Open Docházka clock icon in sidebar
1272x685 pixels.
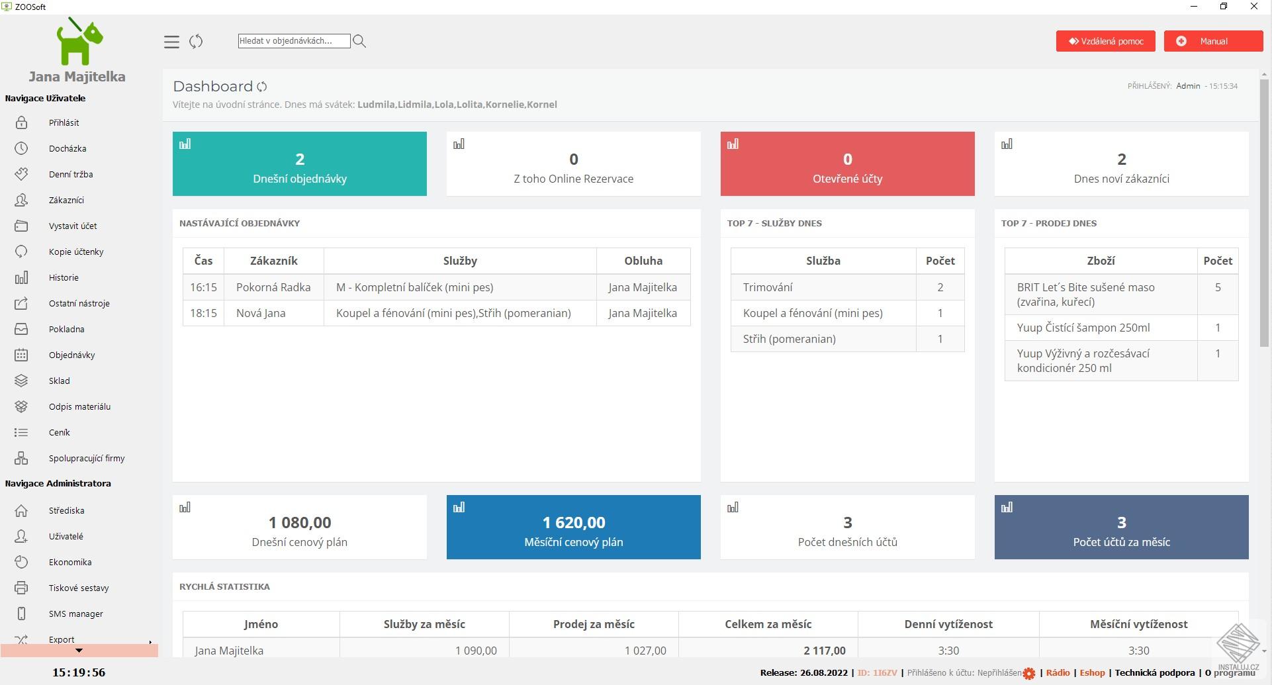tap(21, 148)
